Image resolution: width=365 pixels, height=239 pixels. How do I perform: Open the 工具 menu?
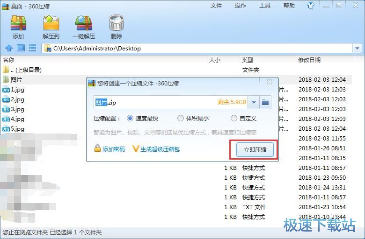tap(265, 5)
